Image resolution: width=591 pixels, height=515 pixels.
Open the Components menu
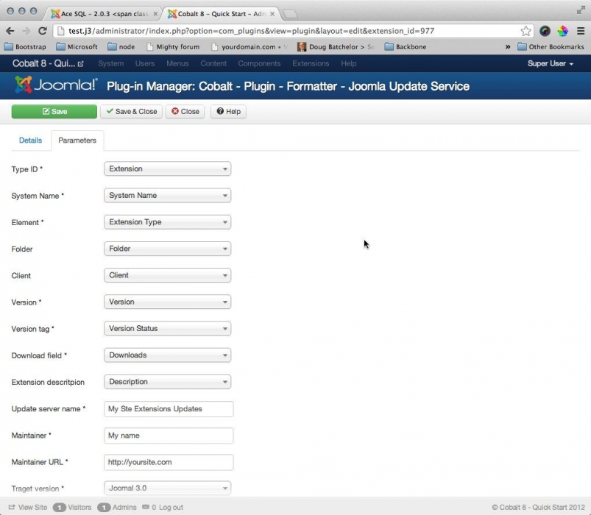pyautogui.click(x=259, y=64)
